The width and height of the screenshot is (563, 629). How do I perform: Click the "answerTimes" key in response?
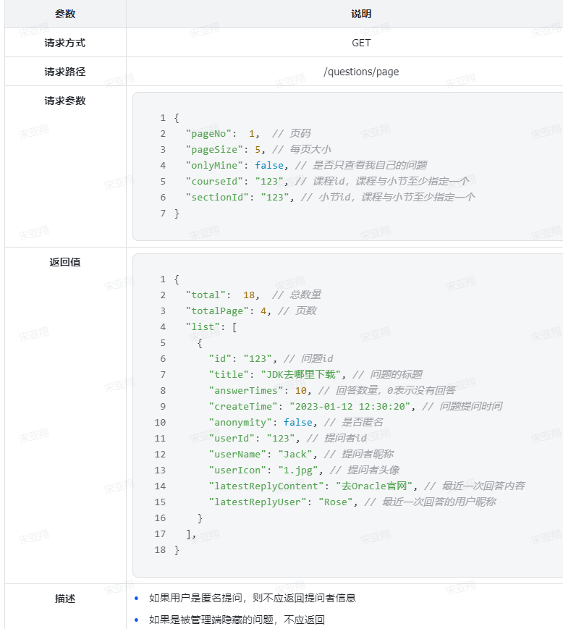coord(246,390)
